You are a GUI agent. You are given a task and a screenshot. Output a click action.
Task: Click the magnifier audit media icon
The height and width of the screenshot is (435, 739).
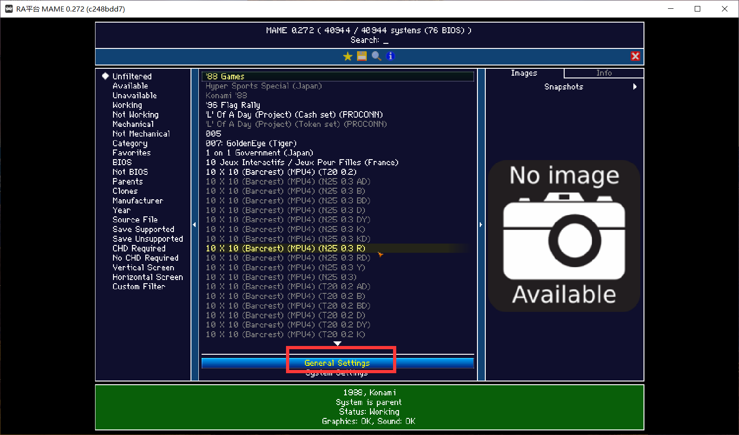(x=376, y=56)
